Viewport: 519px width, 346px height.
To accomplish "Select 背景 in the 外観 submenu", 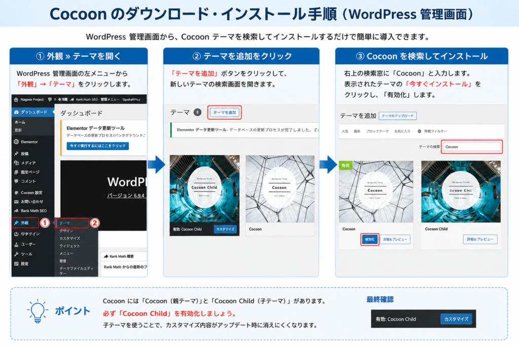I will pos(63,261).
